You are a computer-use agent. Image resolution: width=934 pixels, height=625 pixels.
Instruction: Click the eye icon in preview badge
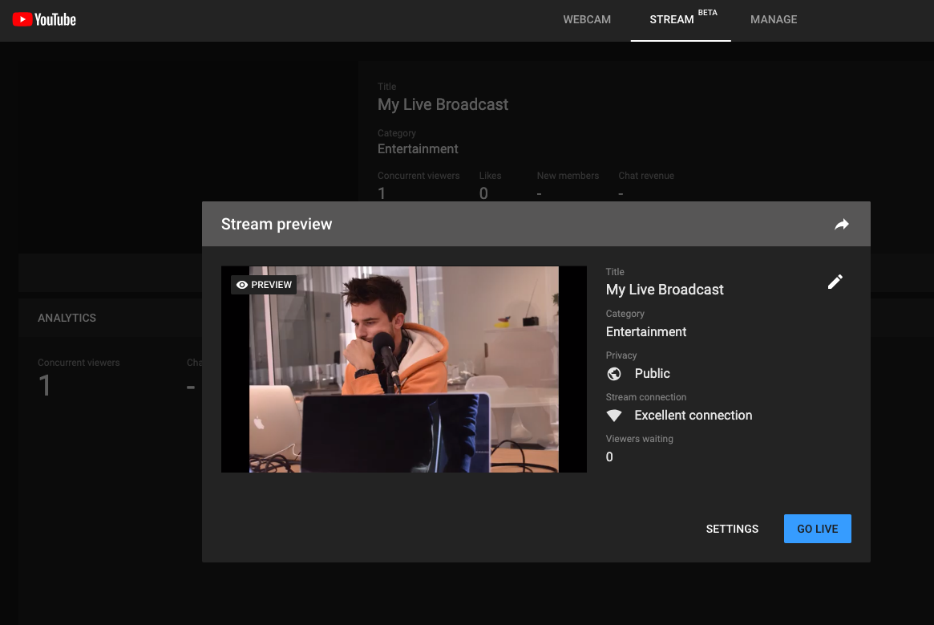[x=242, y=285]
